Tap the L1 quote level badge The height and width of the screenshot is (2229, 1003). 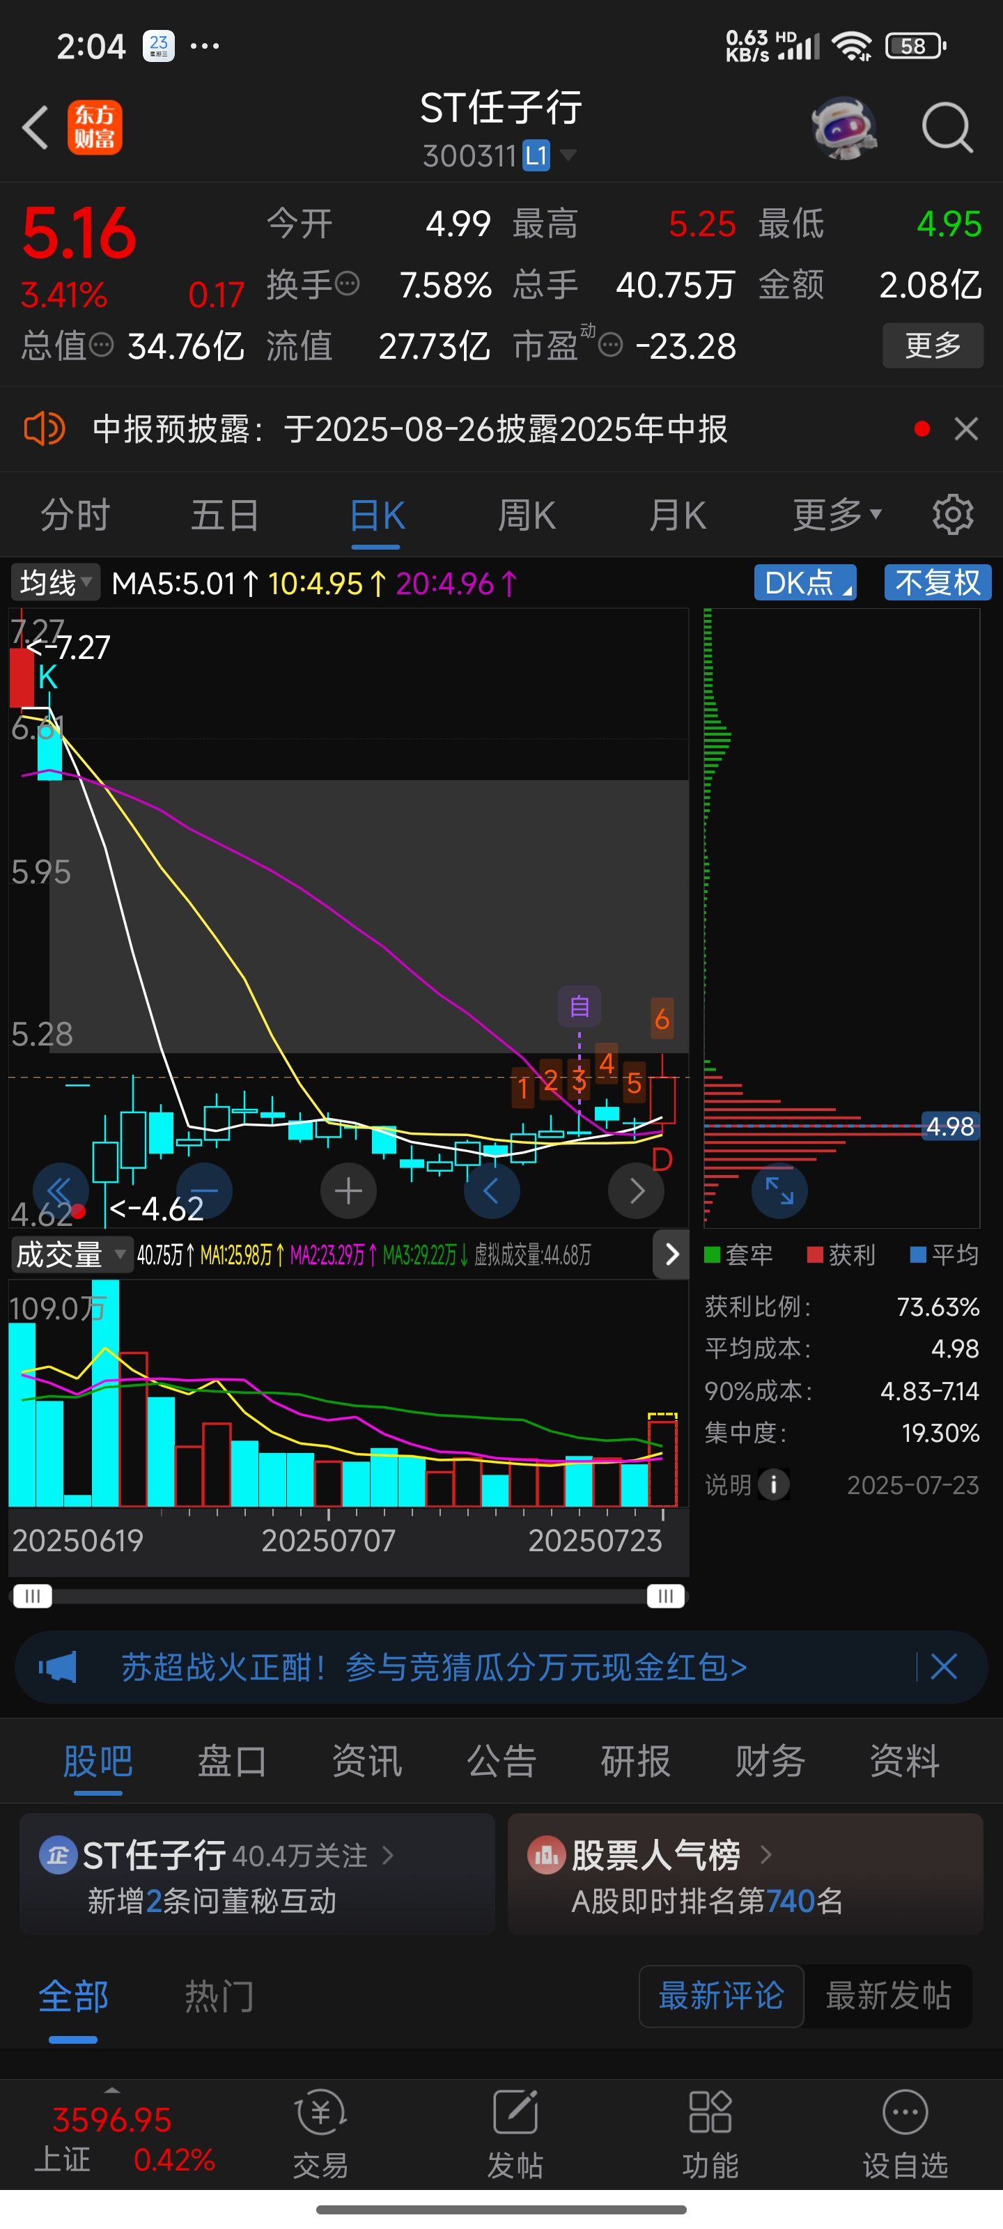click(536, 156)
